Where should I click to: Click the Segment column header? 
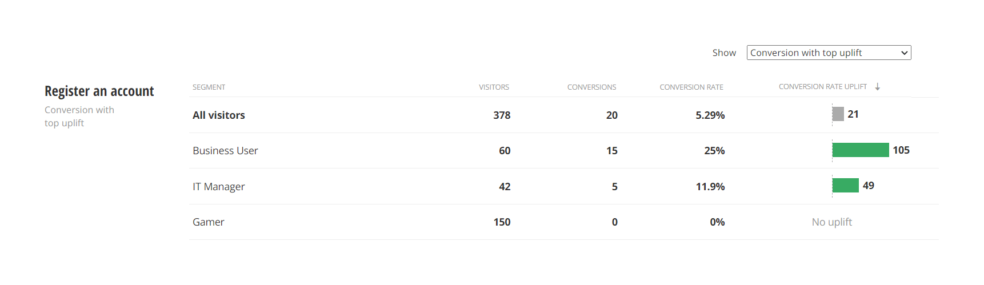click(x=209, y=87)
